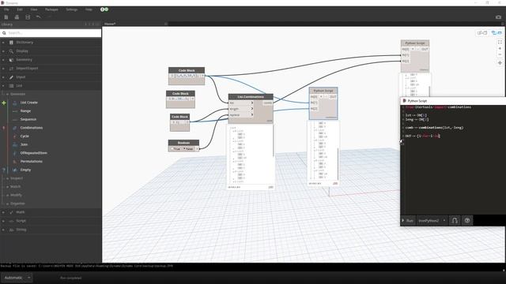Open the Settings menu
This screenshot has height=284, width=506.
[72, 9]
